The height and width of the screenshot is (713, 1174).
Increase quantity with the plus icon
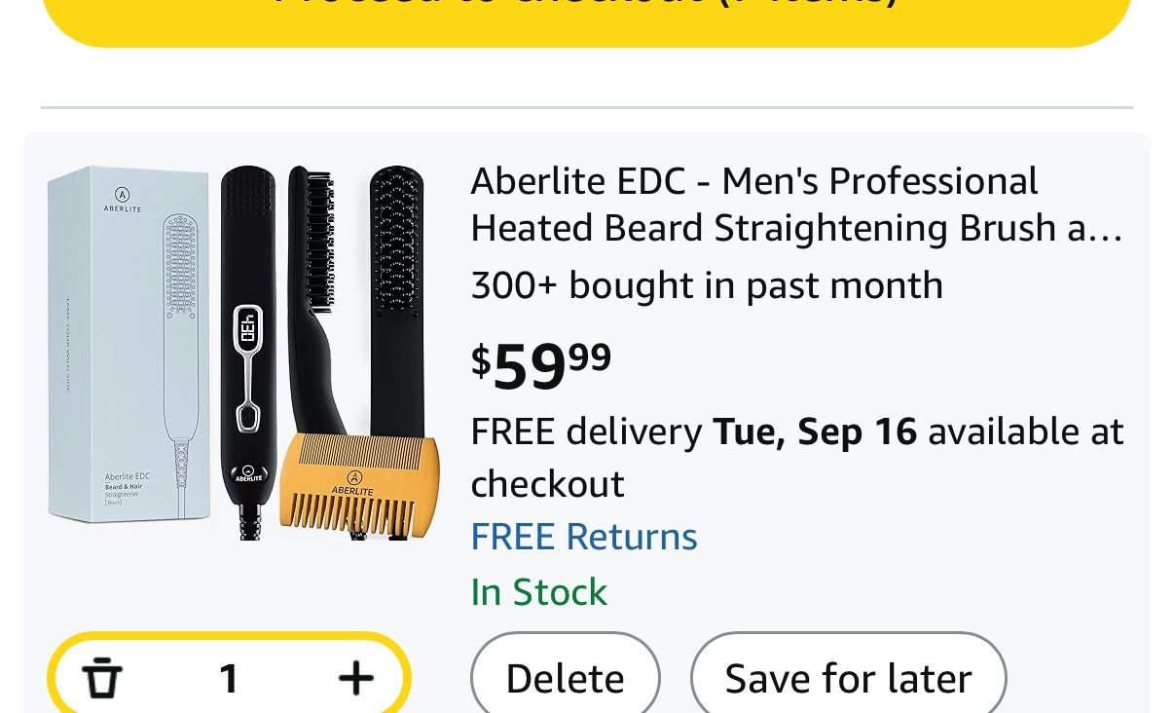[x=355, y=678]
